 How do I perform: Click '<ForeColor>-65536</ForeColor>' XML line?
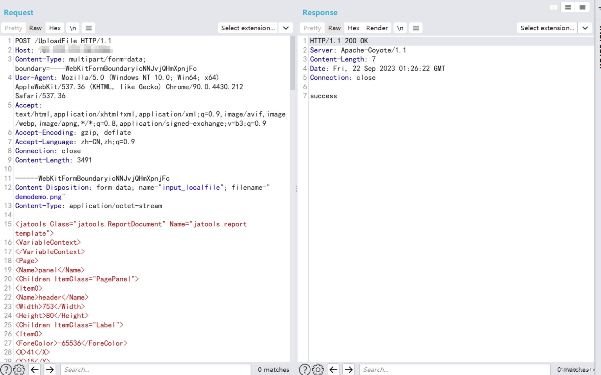(71, 343)
